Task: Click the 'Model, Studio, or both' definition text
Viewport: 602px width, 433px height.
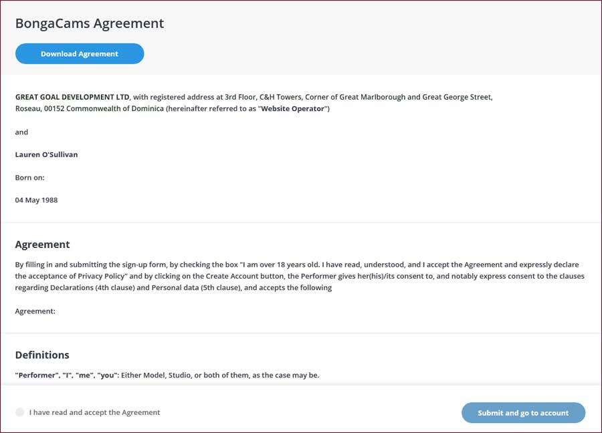Action: click(x=194, y=375)
